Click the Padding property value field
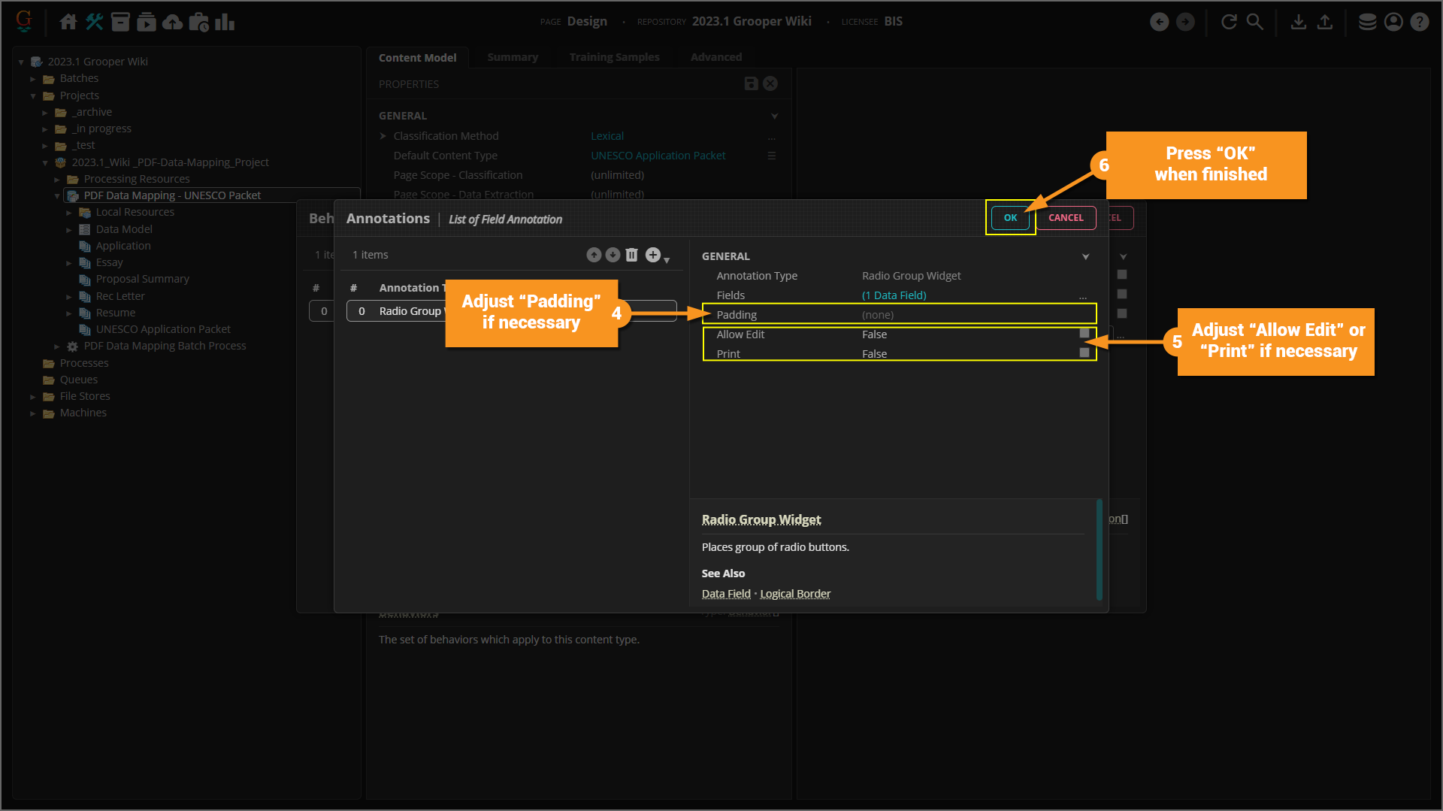 [x=970, y=315]
